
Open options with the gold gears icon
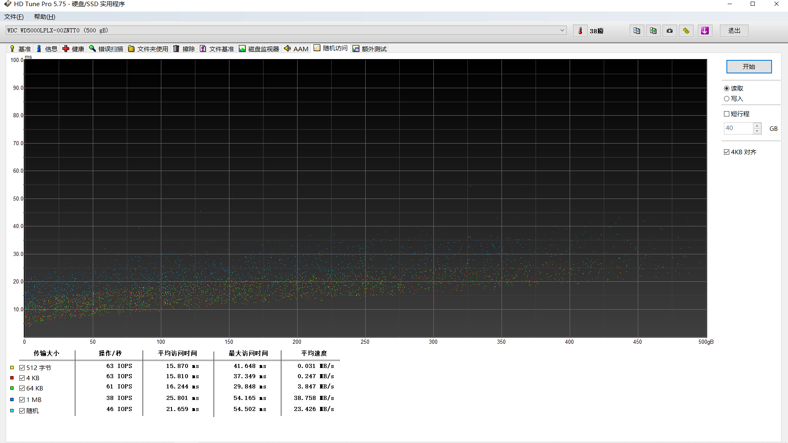[686, 31]
